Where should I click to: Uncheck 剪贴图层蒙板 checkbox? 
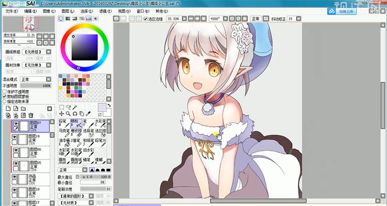coord(4,96)
